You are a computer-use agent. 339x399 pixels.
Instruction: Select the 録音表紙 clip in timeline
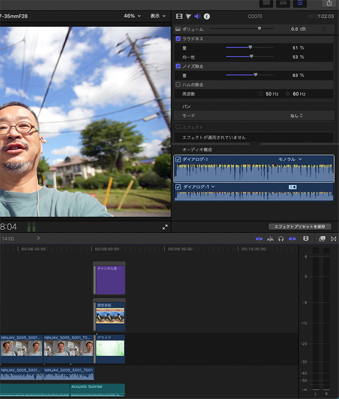coord(109,317)
